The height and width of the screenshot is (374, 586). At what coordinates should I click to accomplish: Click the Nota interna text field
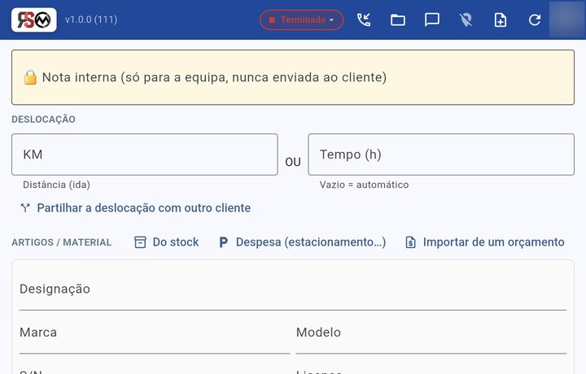pos(293,77)
